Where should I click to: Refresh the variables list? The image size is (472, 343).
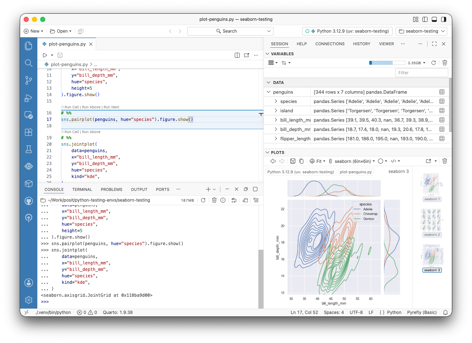434,63
